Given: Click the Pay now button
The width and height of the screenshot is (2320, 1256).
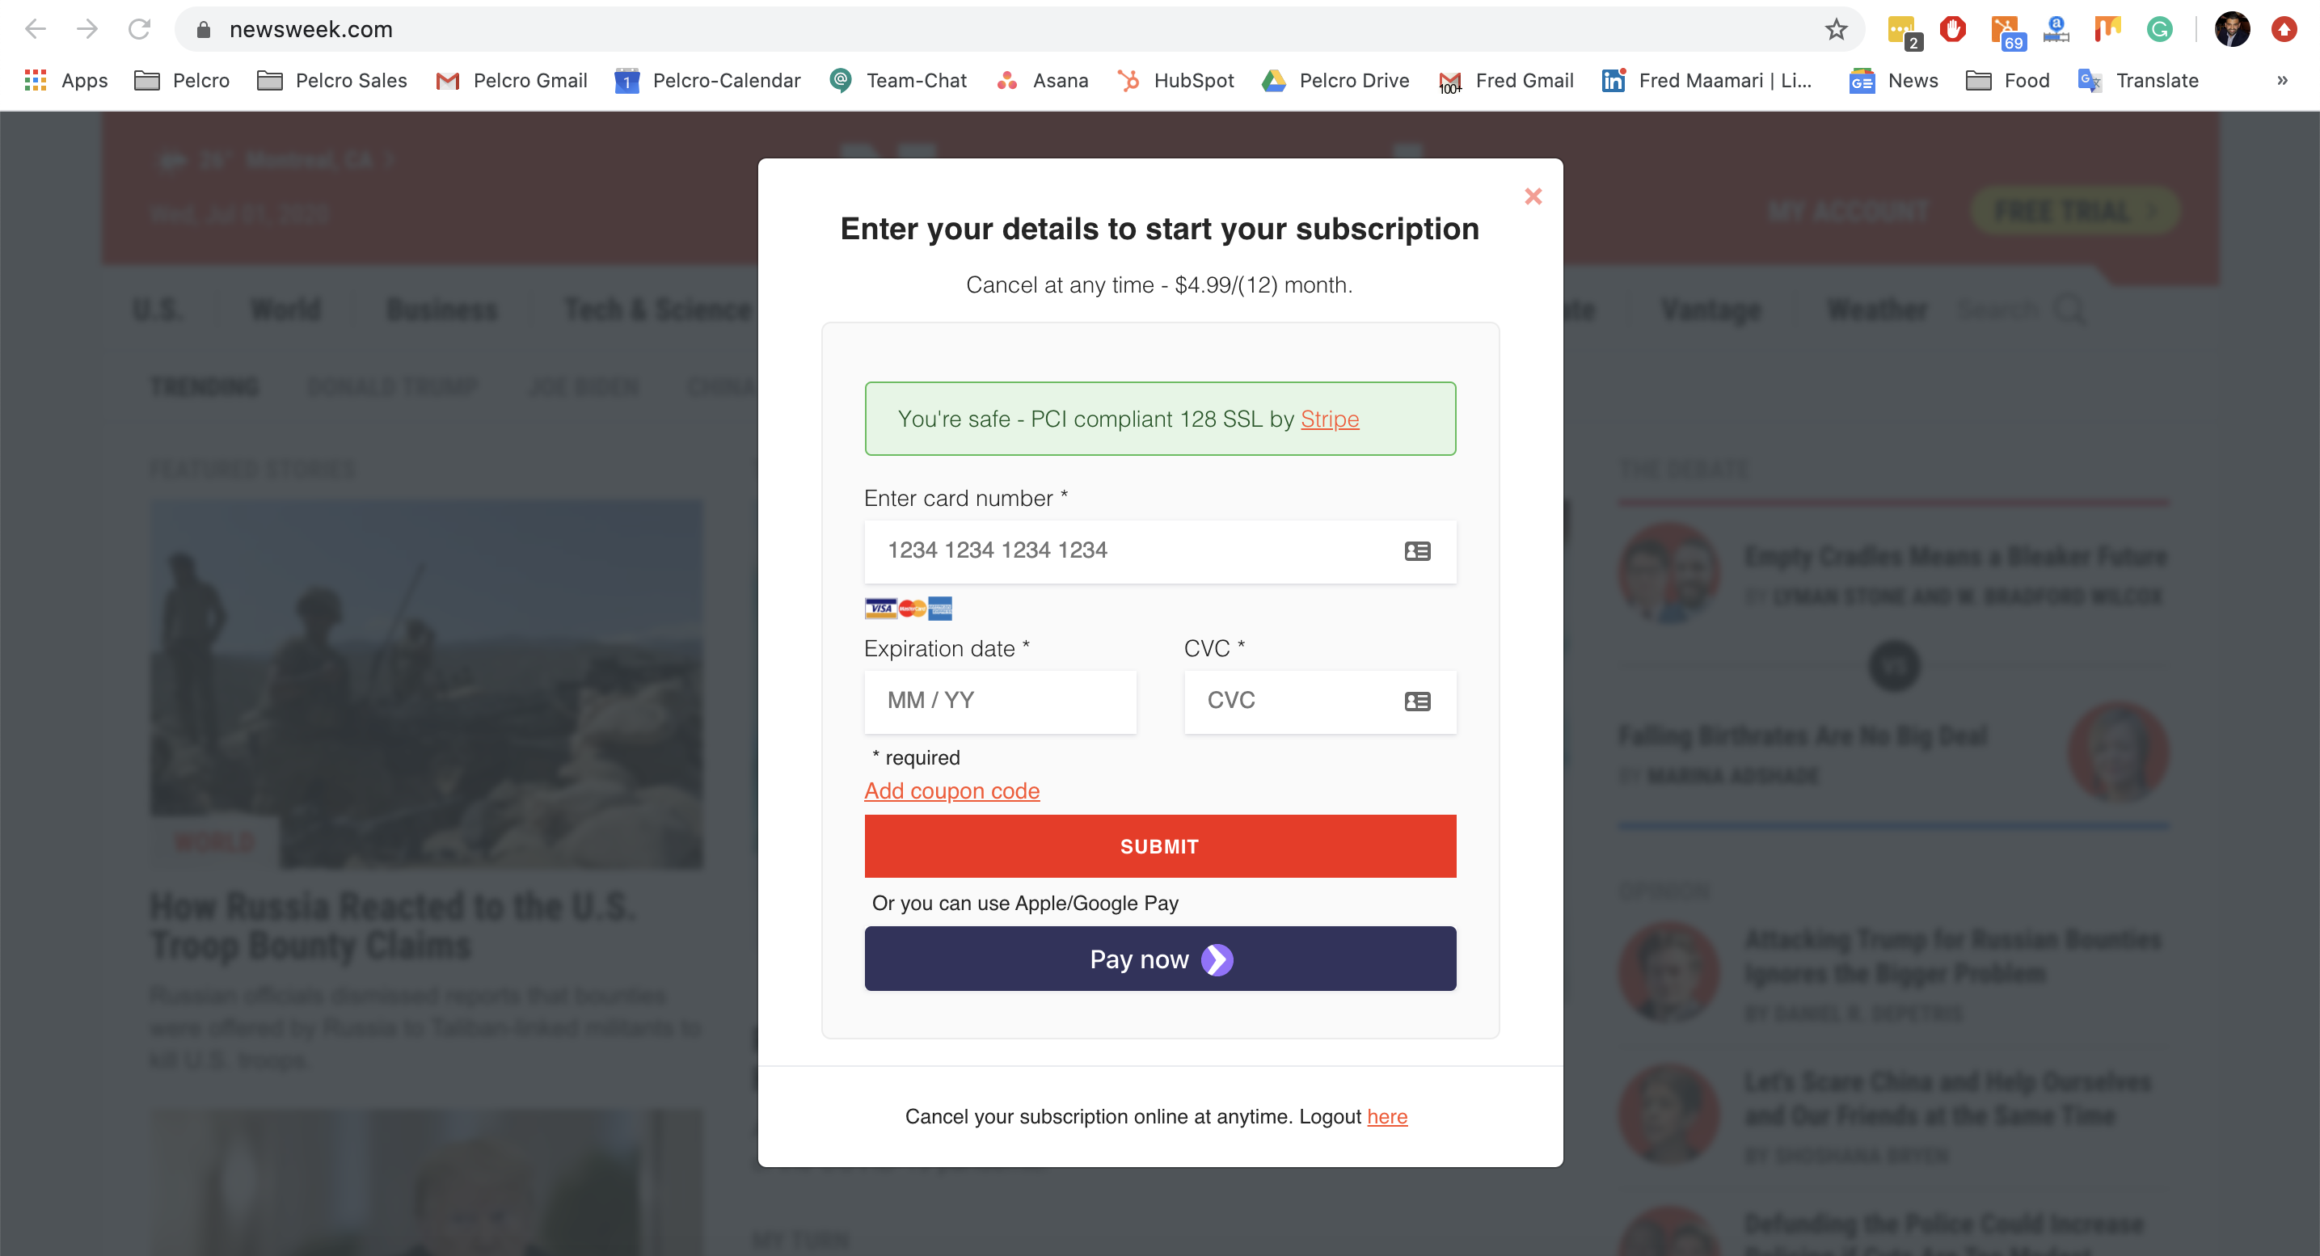Looking at the screenshot, I should (x=1159, y=959).
